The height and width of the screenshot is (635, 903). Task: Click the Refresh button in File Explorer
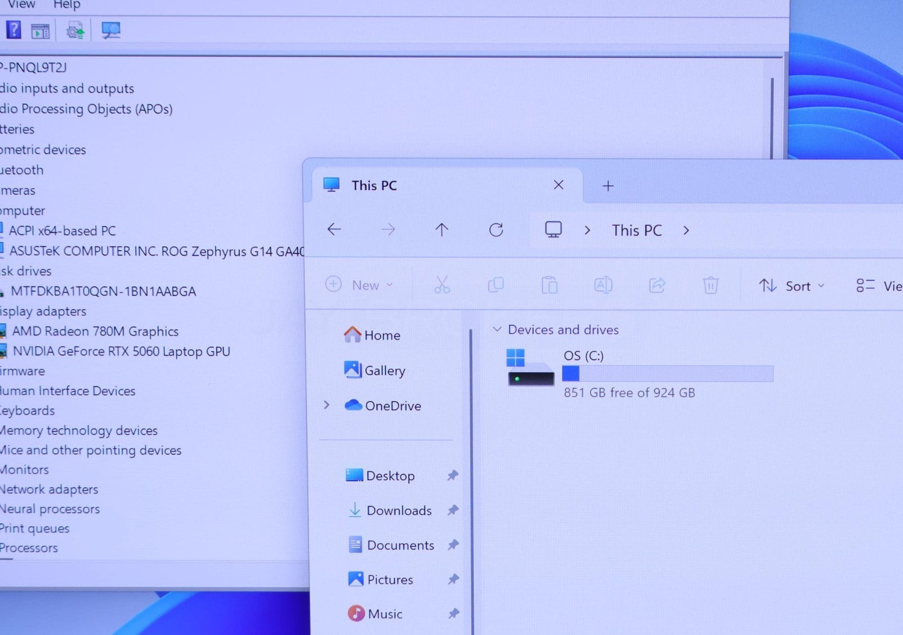click(x=496, y=230)
